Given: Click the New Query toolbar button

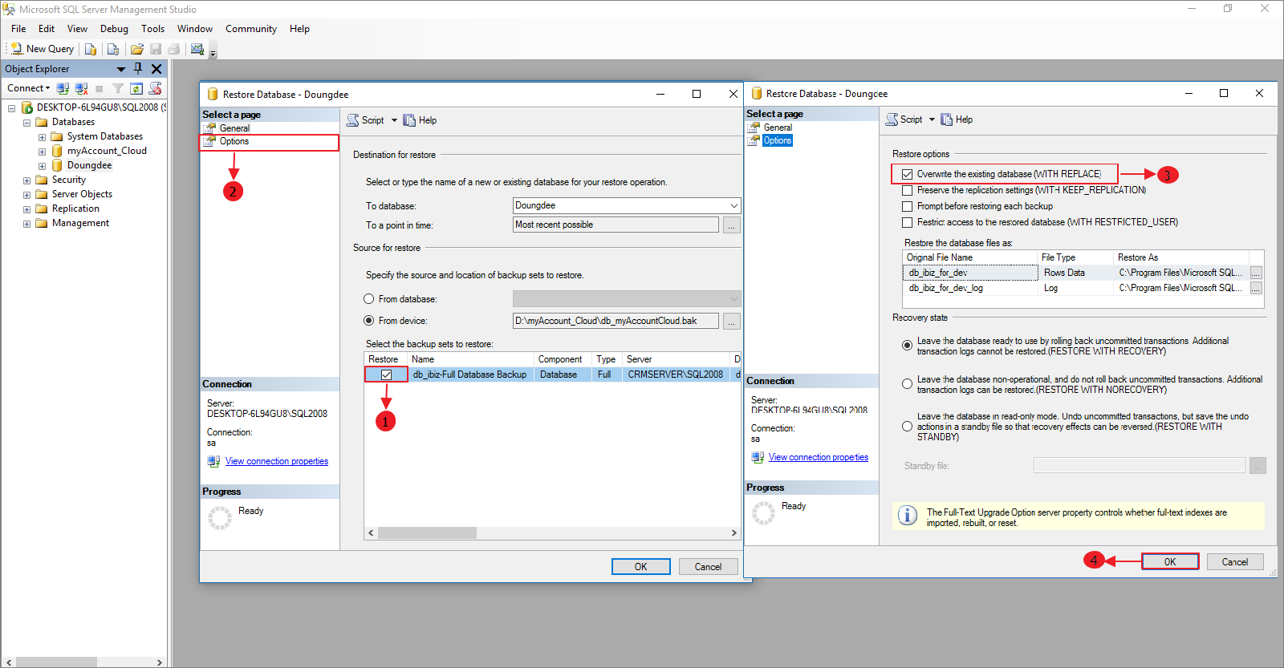Looking at the screenshot, I should [42, 49].
